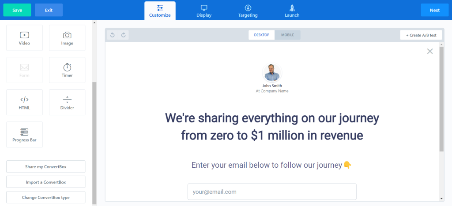This screenshot has height=206, width=452.
Task: Switch preview to Desktop view
Action: pos(262,35)
